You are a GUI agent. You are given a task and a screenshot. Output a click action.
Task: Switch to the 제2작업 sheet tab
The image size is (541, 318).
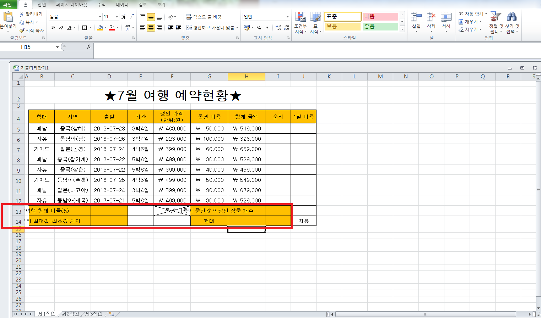(70, 314)
